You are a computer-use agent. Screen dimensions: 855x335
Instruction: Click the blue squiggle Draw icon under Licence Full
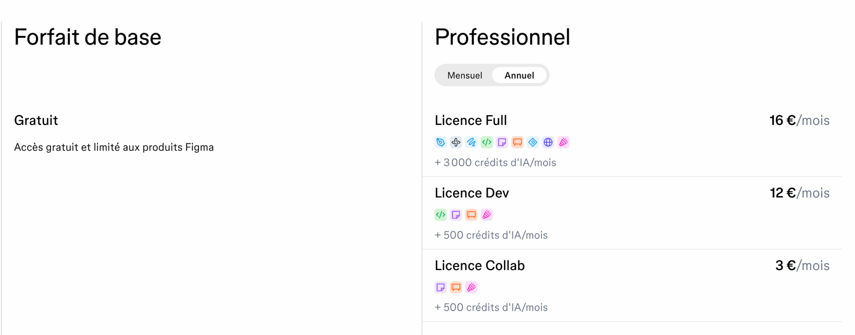(471, 142)
